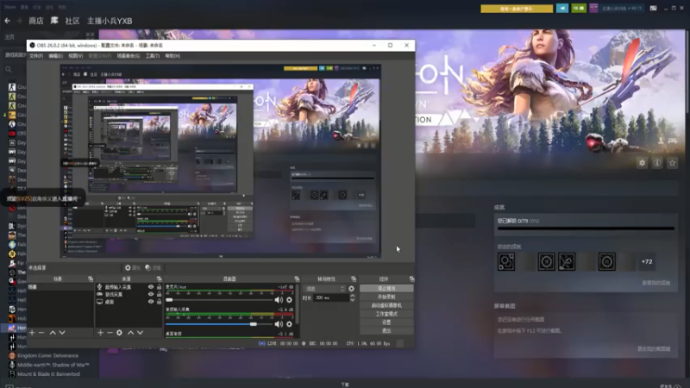Viewport: 690px width, 388px height.
Task: Open Steam announcements megaphone icon
Action: 562,8
